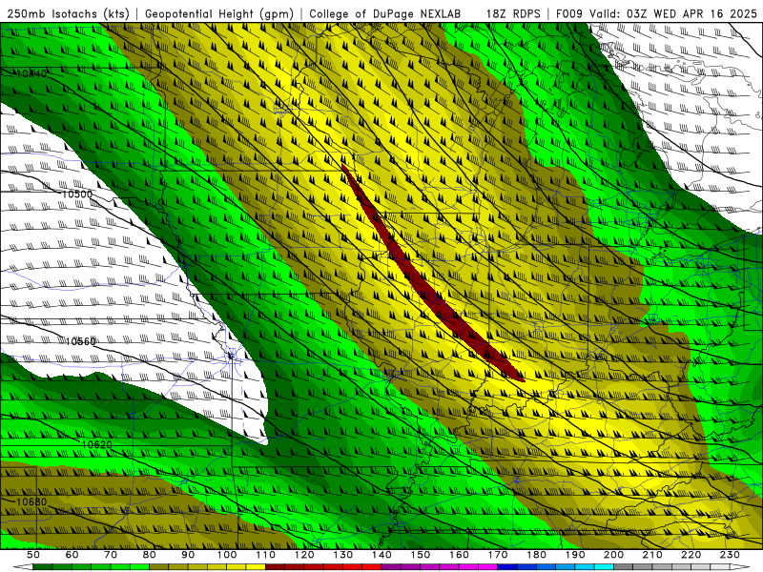Click the legend value 130
Screen dimensions: 763x572
click(343, 555)
